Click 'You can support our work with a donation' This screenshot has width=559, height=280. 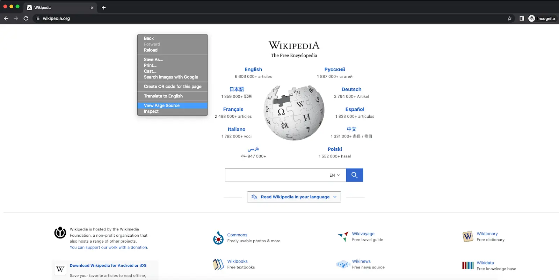point(109,248)
